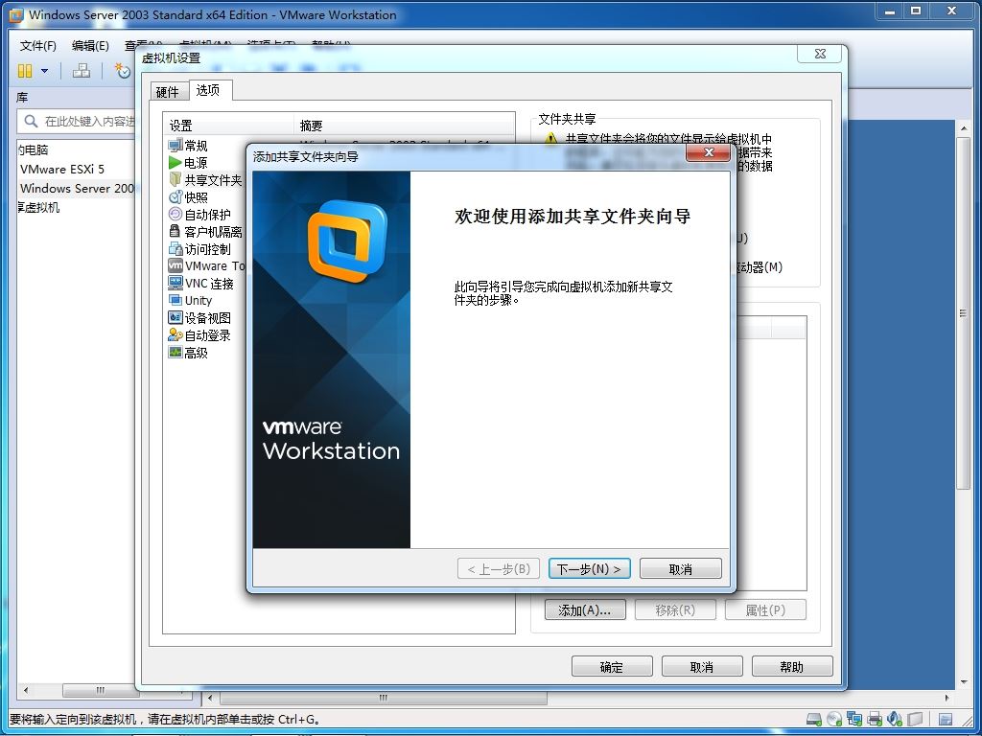Open the power dropdown arrow beside suspend
This screenshot has height=736, width=982.
pos(44,71)
